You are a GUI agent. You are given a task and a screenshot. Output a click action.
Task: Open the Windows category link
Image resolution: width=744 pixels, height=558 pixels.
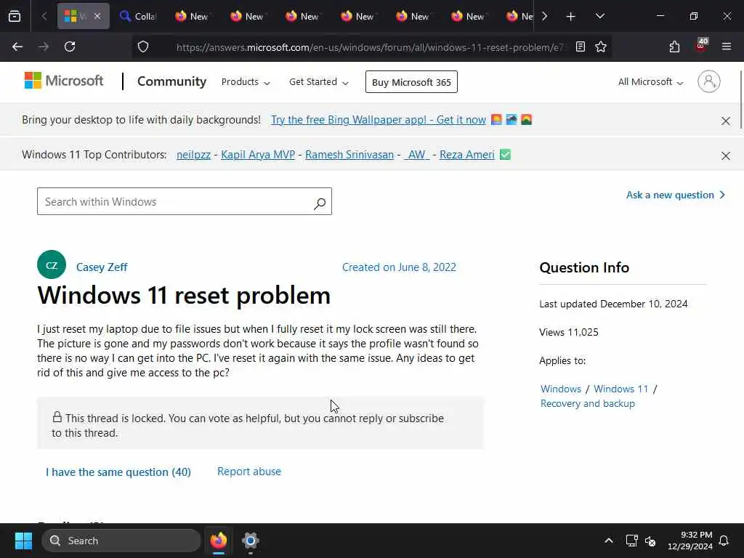pos(560,389)
